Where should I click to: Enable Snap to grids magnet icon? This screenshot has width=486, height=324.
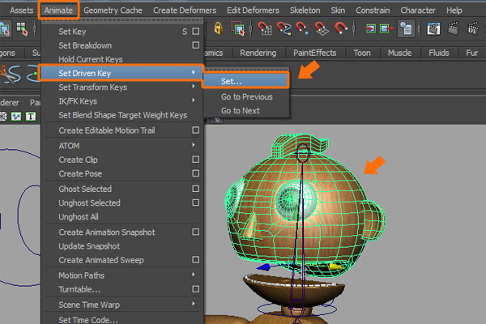[265, 30]
